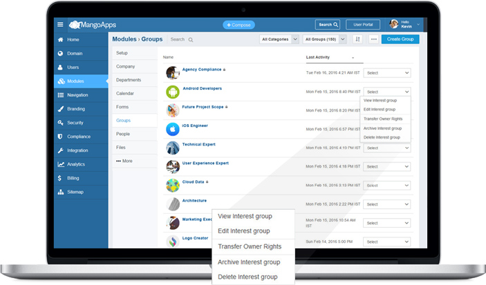The height and width of the screenshot is (285, 486).
Task: Click the Billing dollar icon
Action: (x=59, y=178)
